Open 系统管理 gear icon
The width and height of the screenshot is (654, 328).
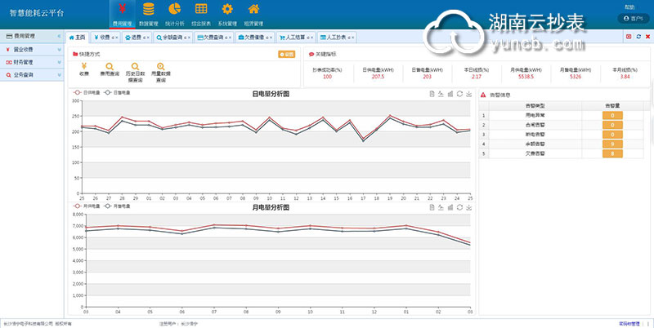[x=227, y=9]
